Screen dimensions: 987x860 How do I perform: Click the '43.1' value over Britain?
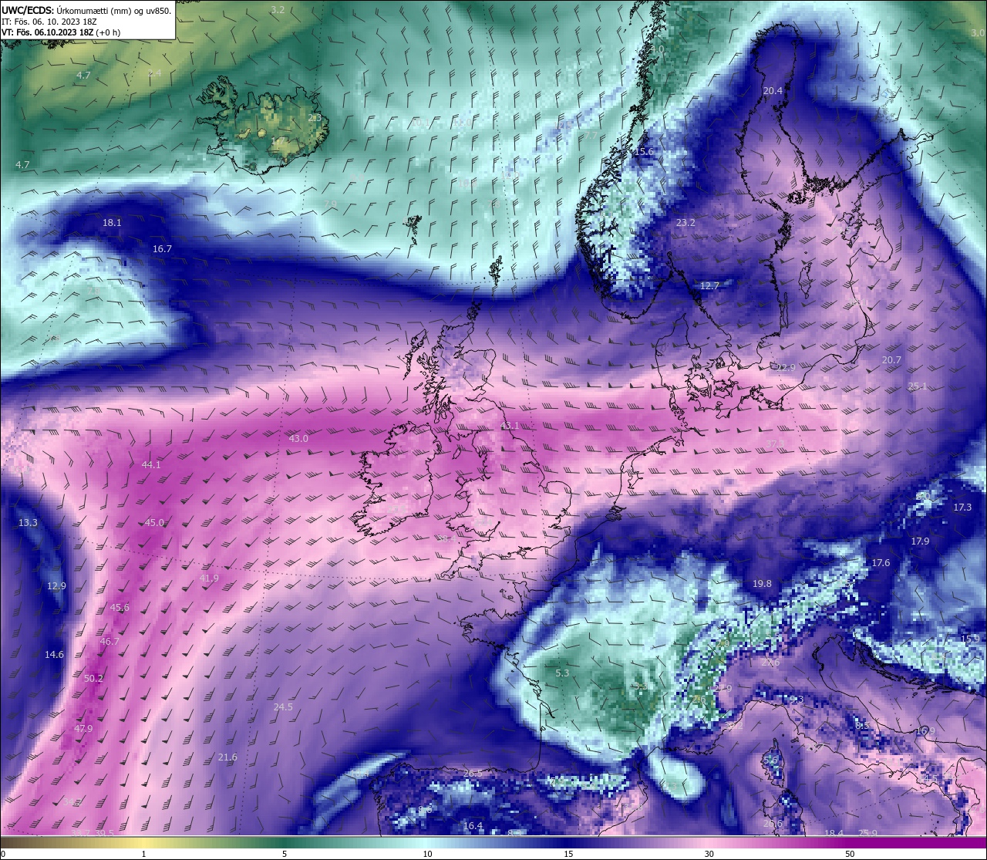point(510,425)
